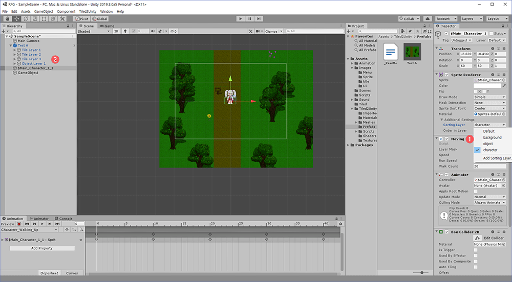Image resolution: width=512 pixels, height=282 pixels.
Task: Lock the Inspector panel
Action: [x=503, y=26]
